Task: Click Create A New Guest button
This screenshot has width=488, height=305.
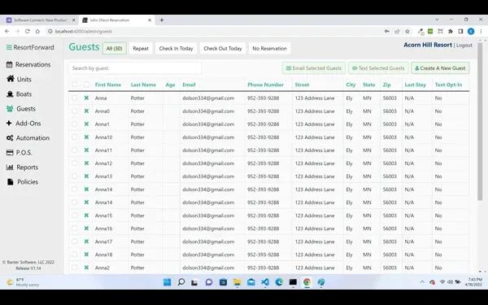Action: [440, 68]
